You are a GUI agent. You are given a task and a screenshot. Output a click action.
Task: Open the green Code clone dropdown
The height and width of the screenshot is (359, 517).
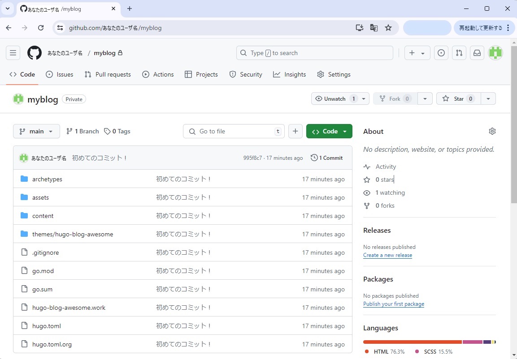[329, 131]
